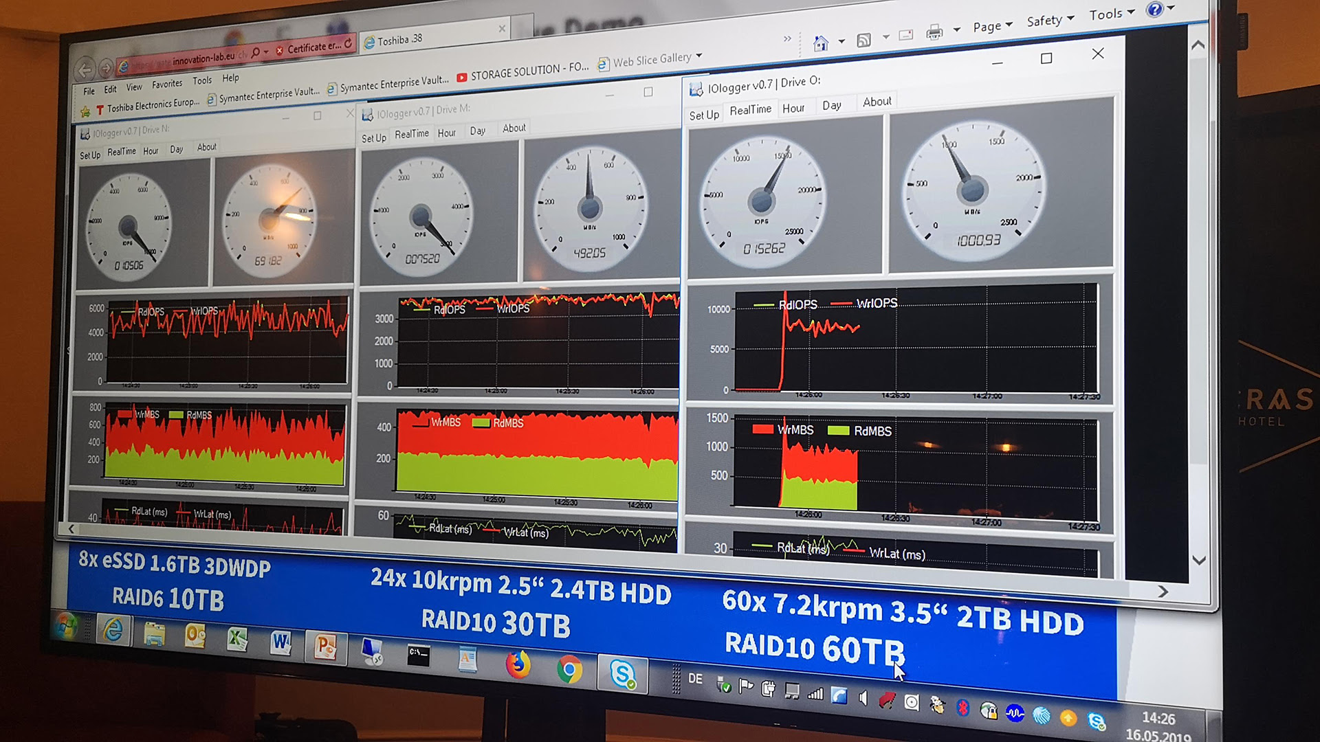The height and width of the screenshot is (742, 1320).
Task: Click the RSS feeds icon
Action: [863, 40]
